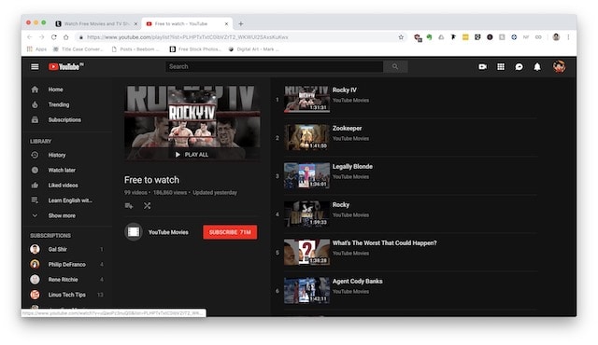
Task: Subscribe to YouTube Movies channel
Action: click(230, 232)
